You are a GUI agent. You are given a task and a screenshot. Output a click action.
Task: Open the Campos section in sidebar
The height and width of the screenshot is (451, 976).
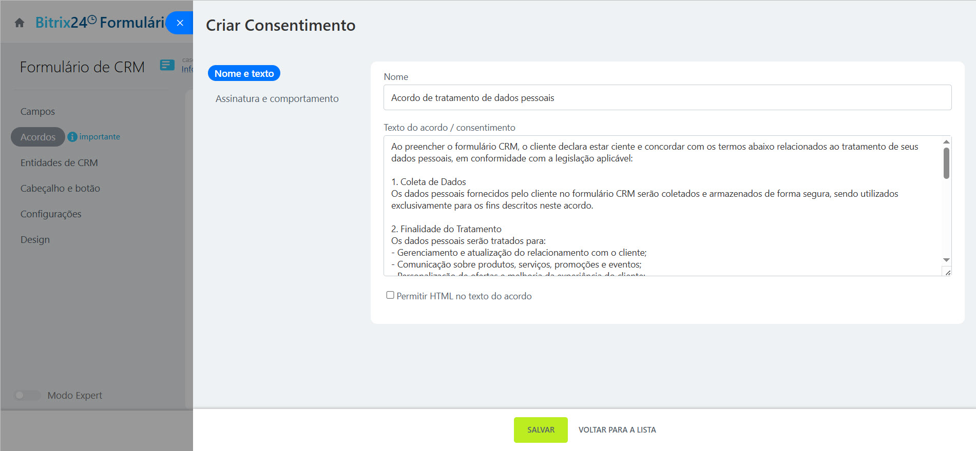coord(37,112)
